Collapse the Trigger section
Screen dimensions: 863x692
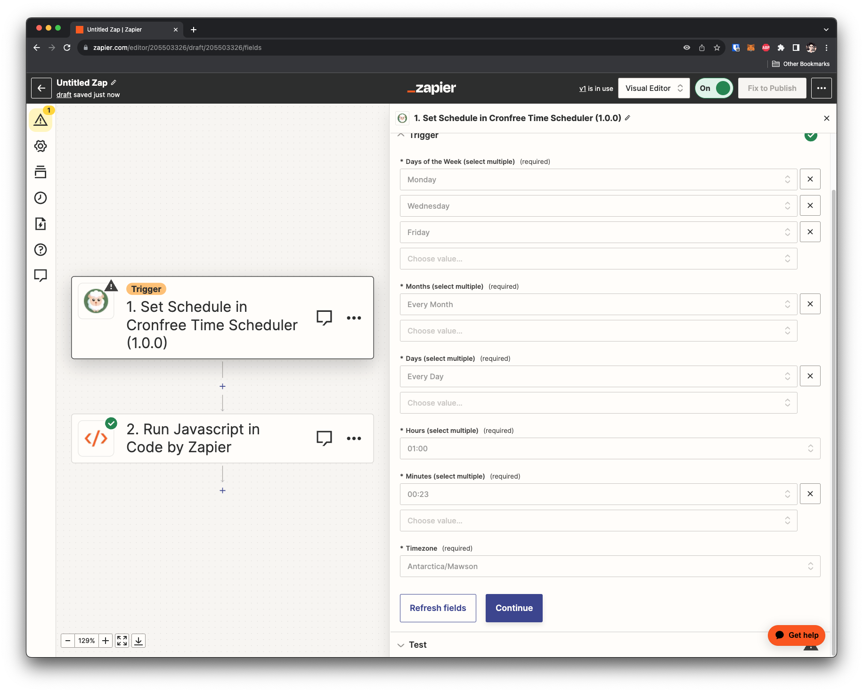point(401,135)
